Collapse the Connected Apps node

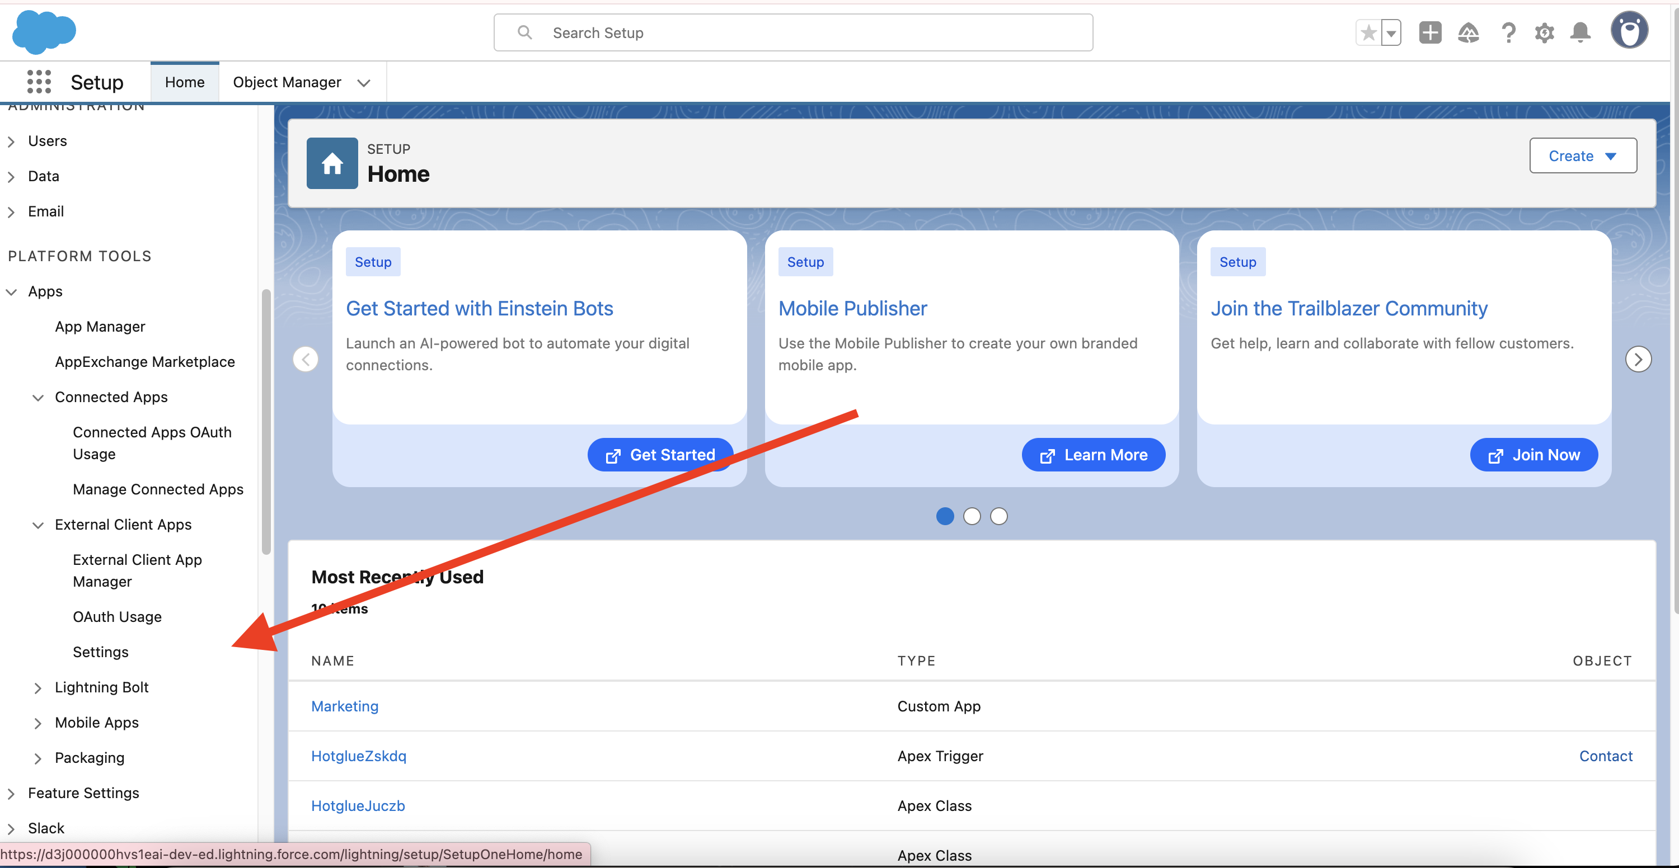[38, 397]
